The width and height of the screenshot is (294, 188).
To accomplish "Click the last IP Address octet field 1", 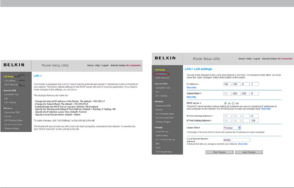I will pyautogui.click(x=255, y=84).
